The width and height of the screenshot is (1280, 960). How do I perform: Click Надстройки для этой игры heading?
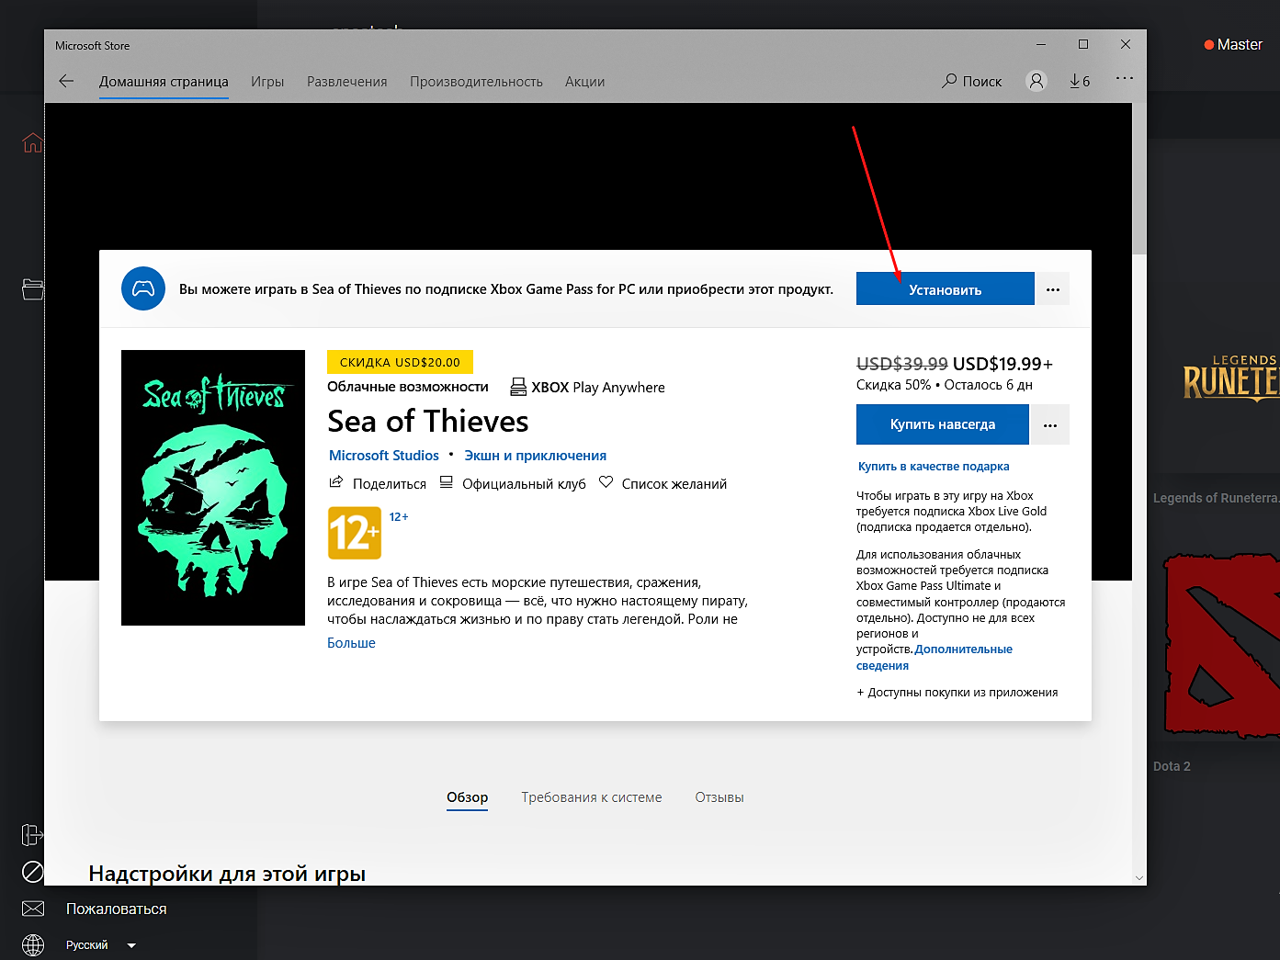(x=227, y=874)
